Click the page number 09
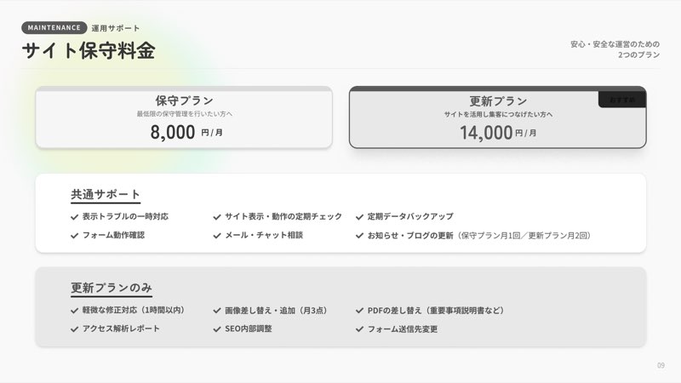Screen dimensions: 681x383 (x=661, y=366)
